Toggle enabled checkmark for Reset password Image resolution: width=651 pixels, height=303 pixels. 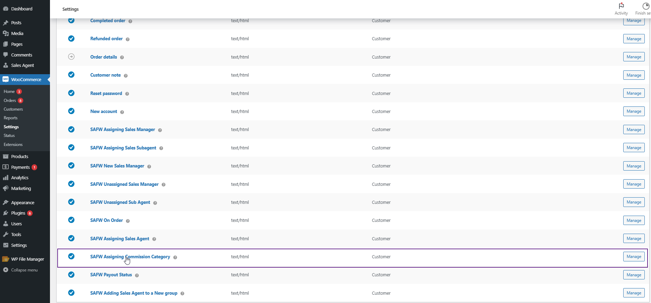tap(71, 93)
